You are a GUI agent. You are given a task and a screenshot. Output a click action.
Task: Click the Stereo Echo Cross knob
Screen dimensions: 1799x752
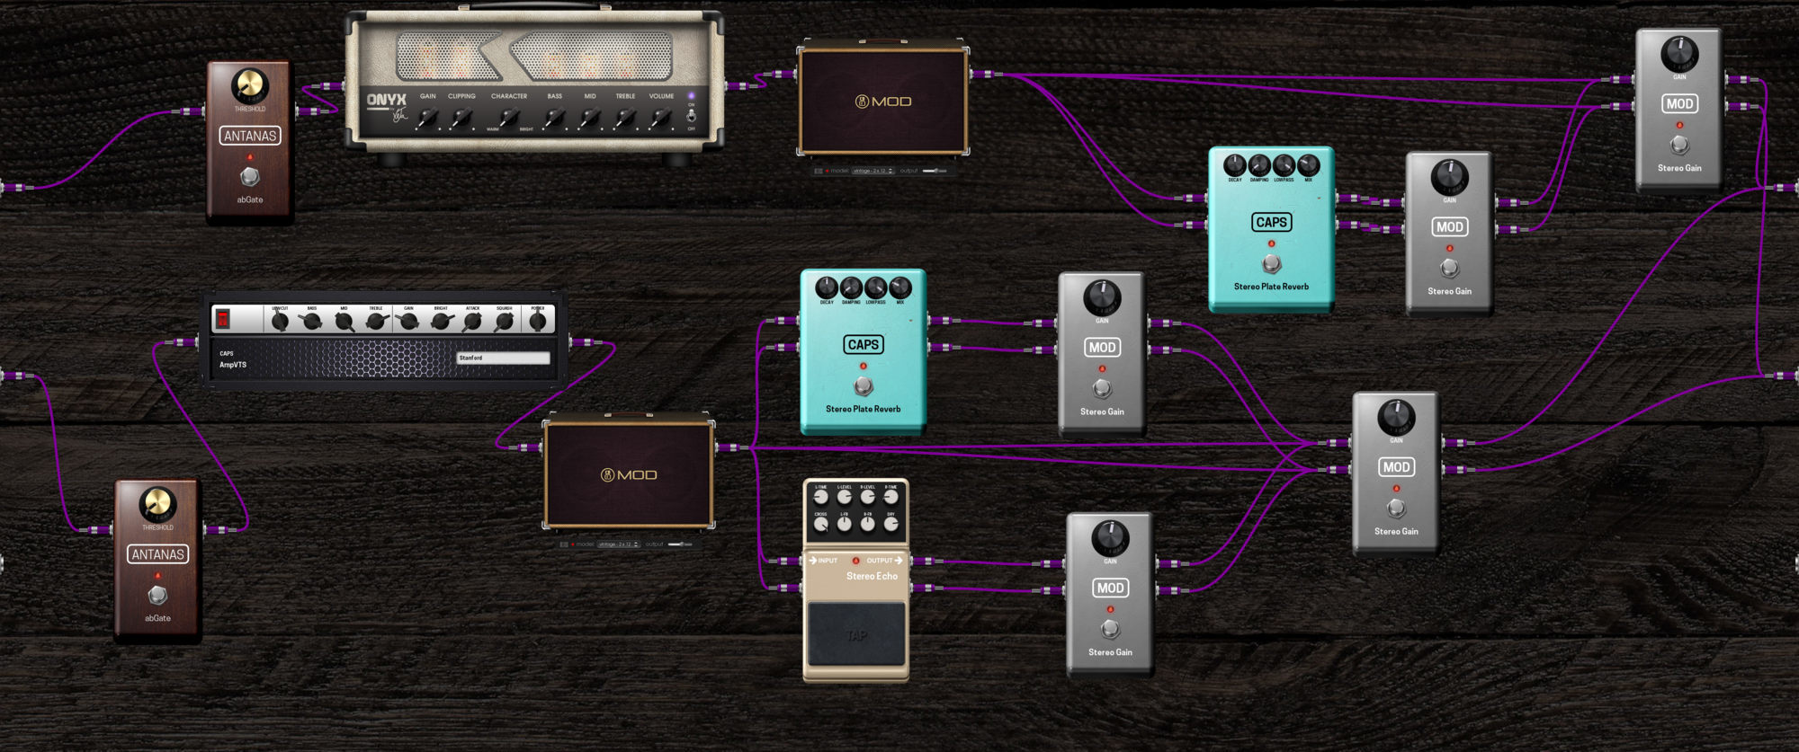821,525
